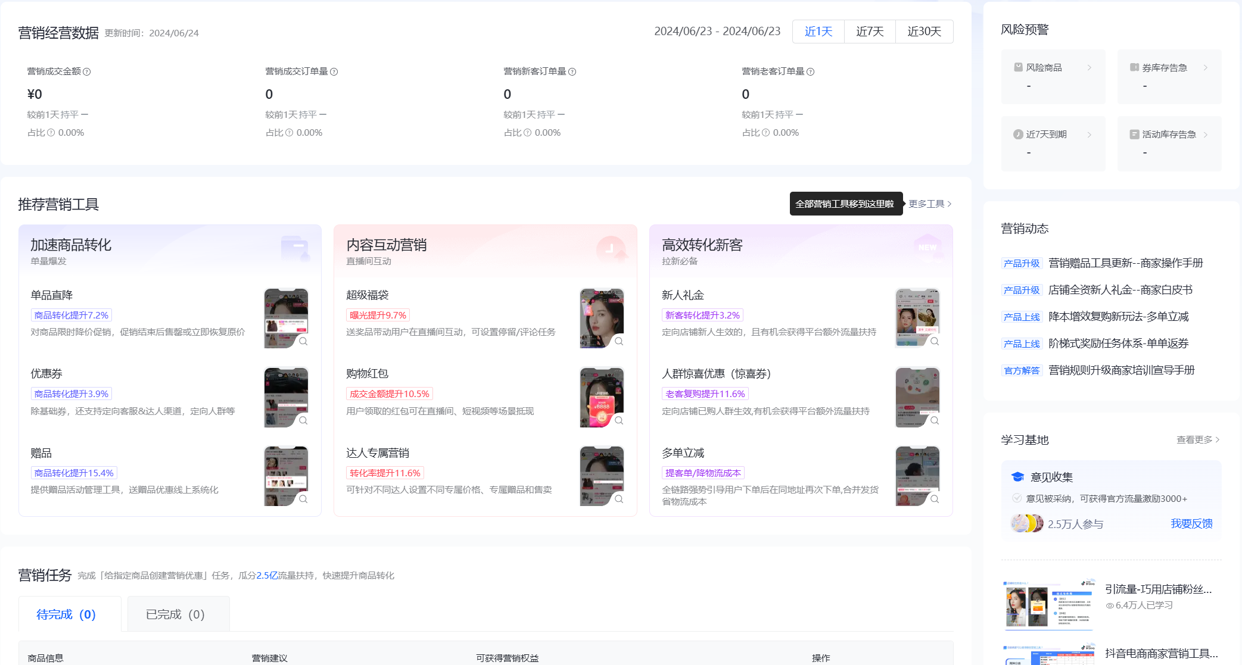Click info icon beside 营销新客订单量
Screen dimensions: 1242x665
[572, 72]
